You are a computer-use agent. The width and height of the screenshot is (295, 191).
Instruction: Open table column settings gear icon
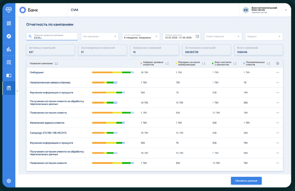click(278, 63)
